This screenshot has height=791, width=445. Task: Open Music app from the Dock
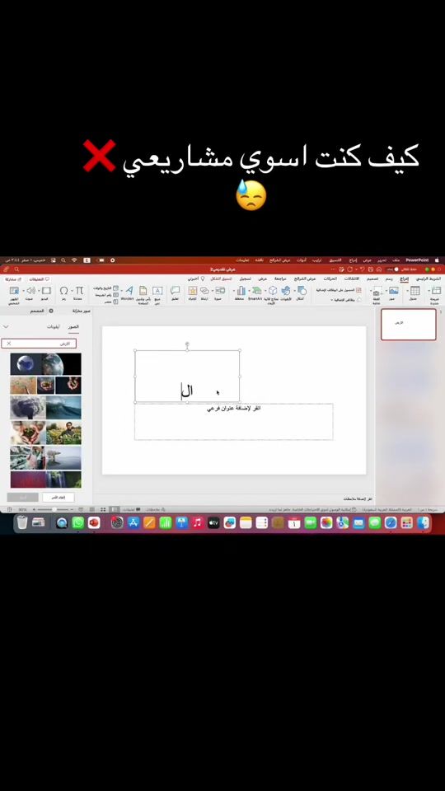[x=197, y=522]
